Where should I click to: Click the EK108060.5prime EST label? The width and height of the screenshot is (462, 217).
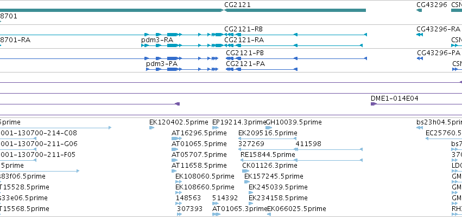205,176
